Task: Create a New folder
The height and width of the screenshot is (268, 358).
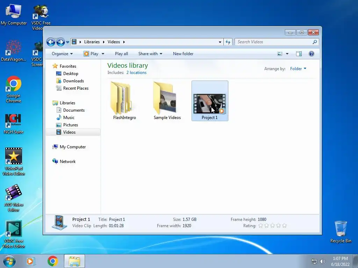Action: click(x=183, y=54)
